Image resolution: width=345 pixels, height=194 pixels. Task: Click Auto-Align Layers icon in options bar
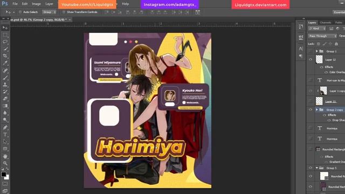198,12
